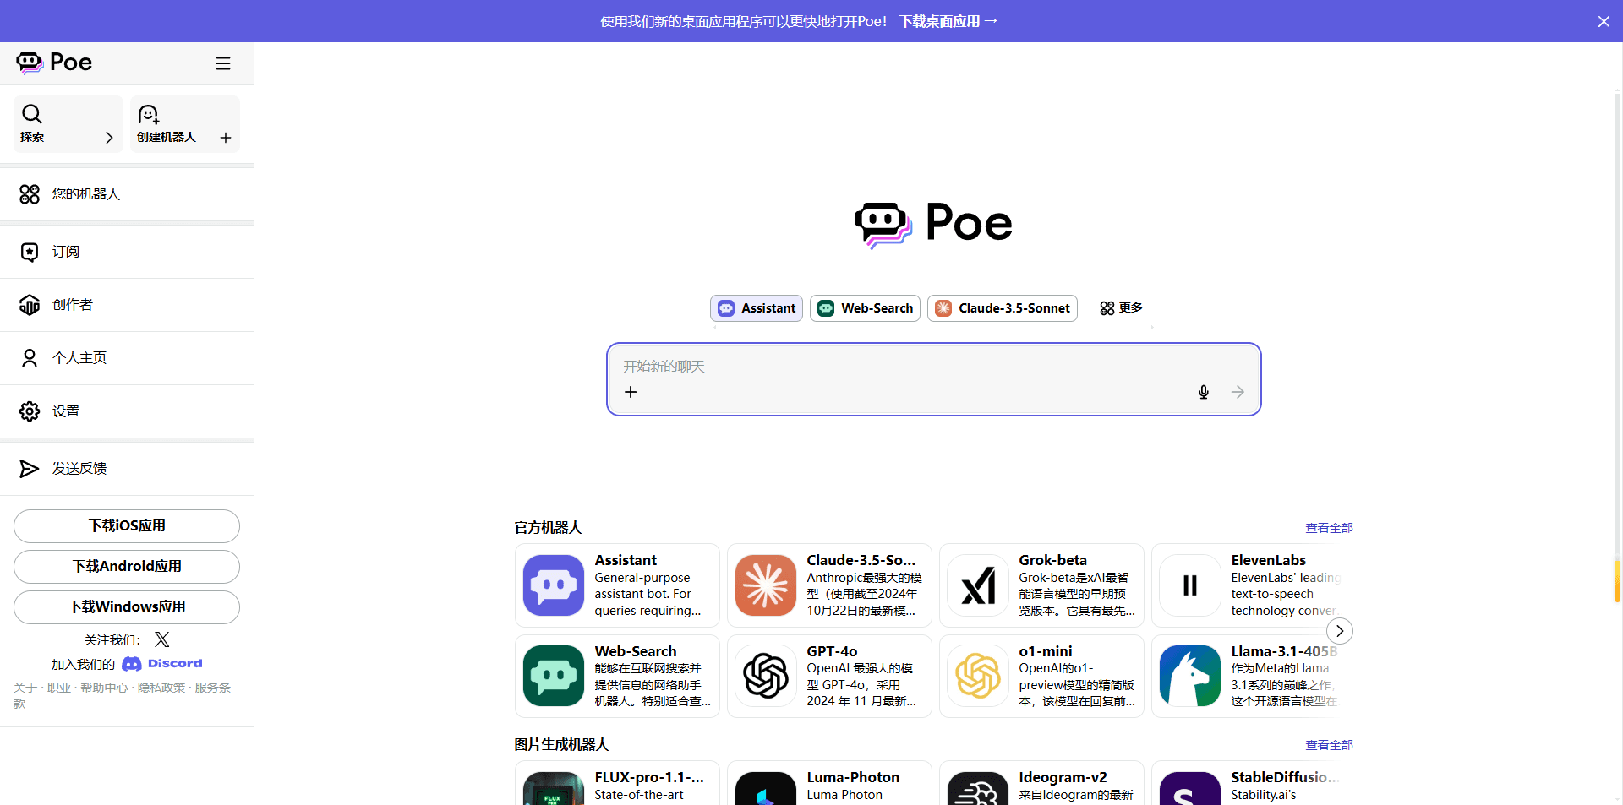
Task: Open the o1-mini card icon
Action: pyautogui.click(x=978, y=676)
